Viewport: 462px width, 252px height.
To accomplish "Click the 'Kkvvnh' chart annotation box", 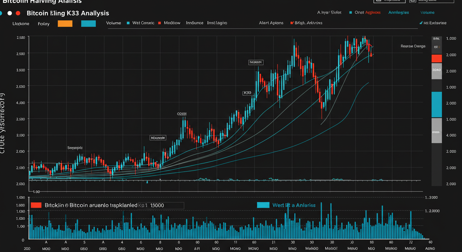I will [x=158, y=138].
